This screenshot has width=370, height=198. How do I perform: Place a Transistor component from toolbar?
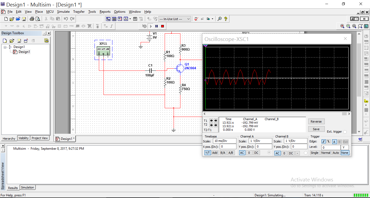point(24,26)
